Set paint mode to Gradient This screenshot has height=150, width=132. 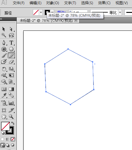pyautogui.click(x=7, y=139)
